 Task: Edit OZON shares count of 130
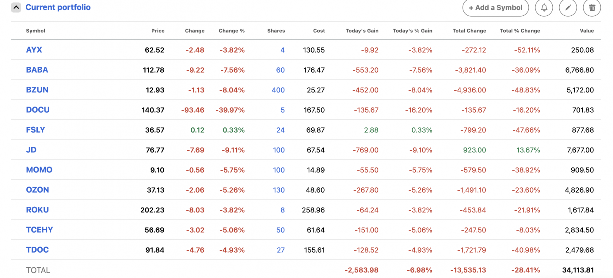coord(279,190)
